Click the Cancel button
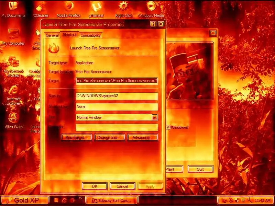The width and height of the screenshot is (275, 206). 122,186
